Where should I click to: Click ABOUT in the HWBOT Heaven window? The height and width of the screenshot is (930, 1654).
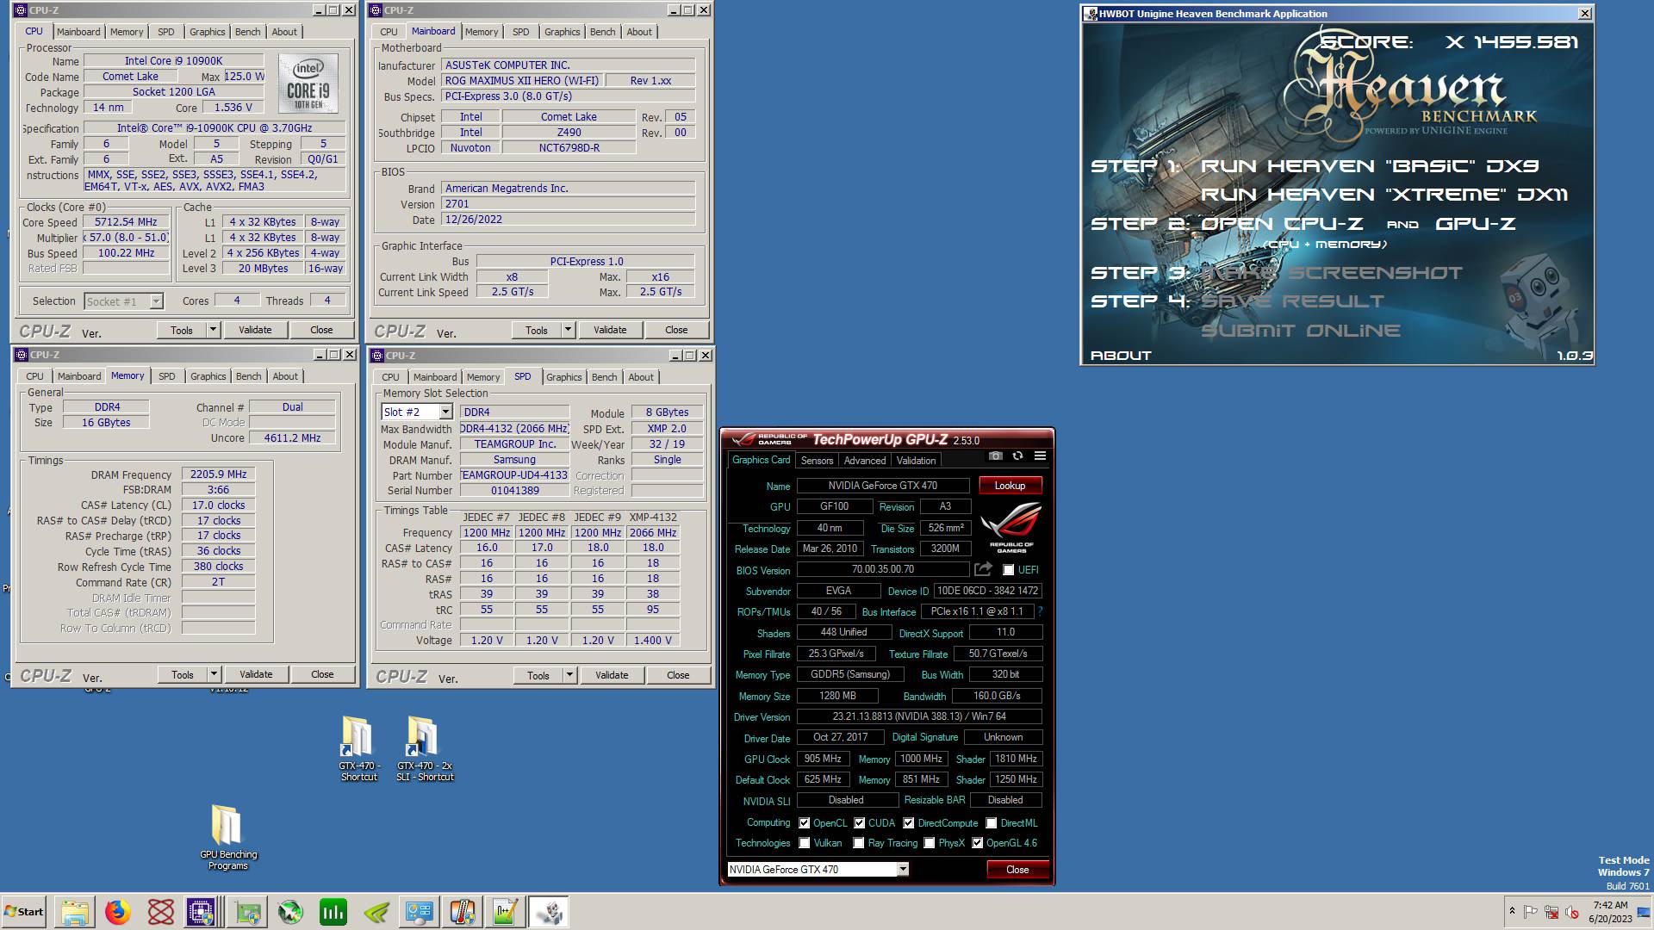pos(1121,355)
